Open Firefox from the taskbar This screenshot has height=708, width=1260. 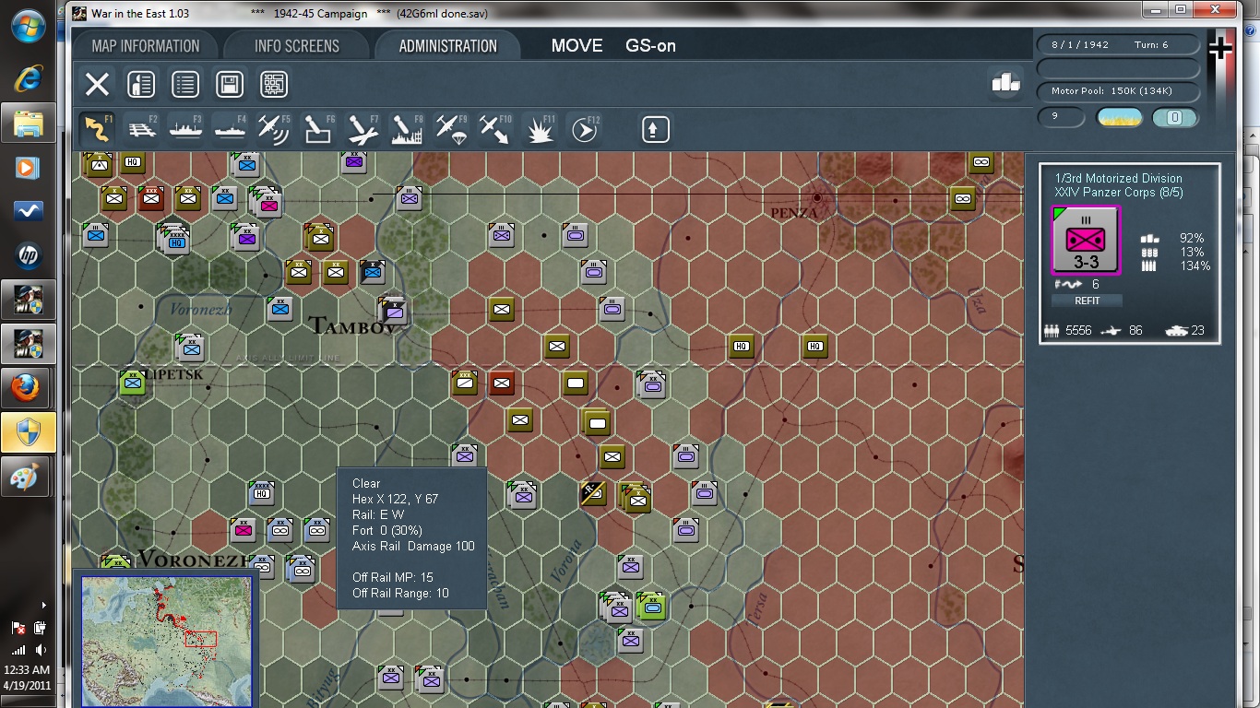click(28, 389)
